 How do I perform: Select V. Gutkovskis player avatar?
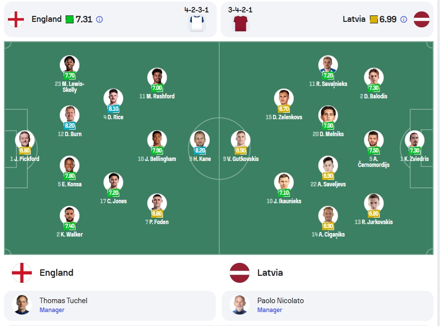pyautogui.click(x=241, y=140)
